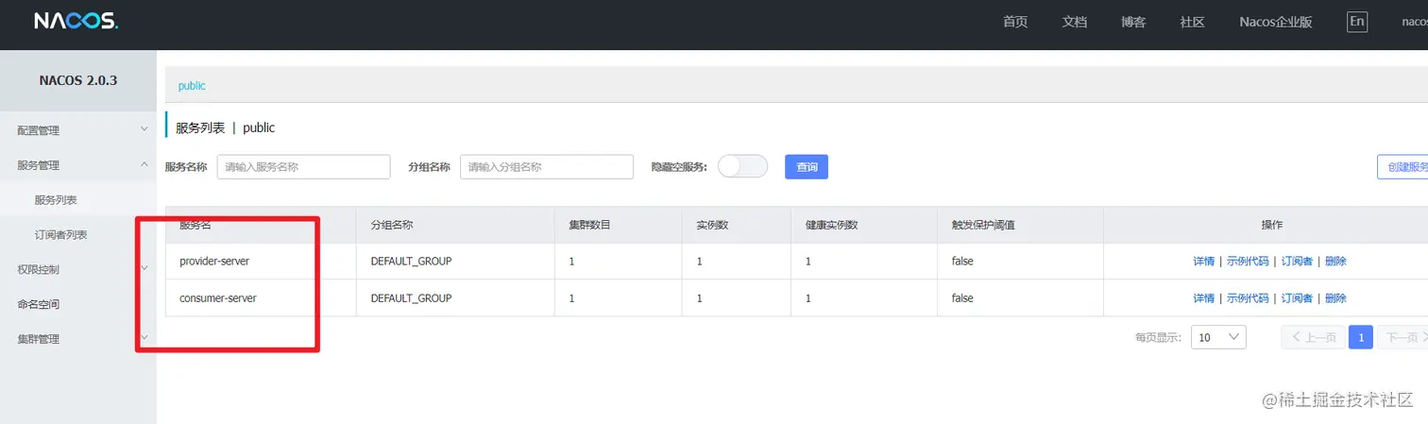The height and width of the screenshot is (424, 1428).
Task: Open 订阅者 for consumer-server
Action: [x=1297, y=297]
